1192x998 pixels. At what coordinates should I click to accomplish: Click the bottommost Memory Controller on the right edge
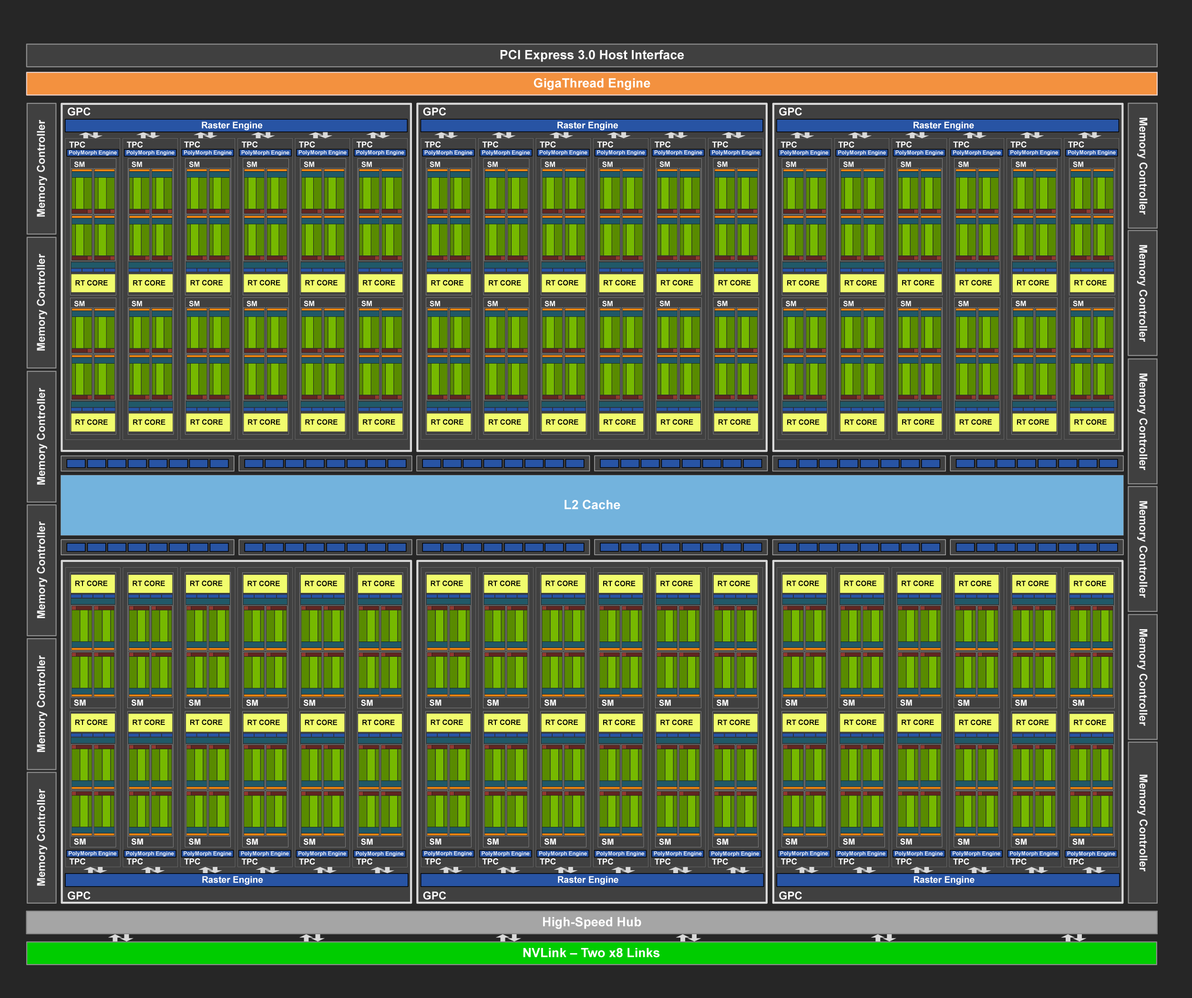[x=1142, y=823]
